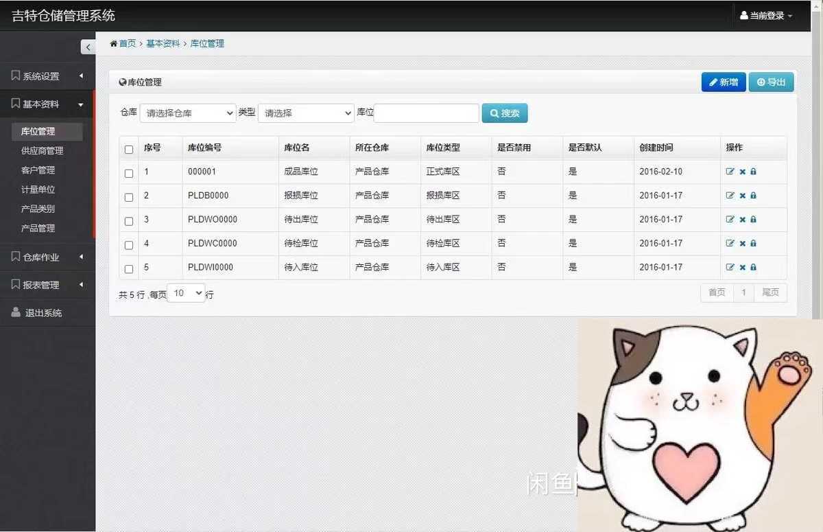823x532 pixels.
Task: Check the box for row PLDB0000
Action: pos(129,197)
